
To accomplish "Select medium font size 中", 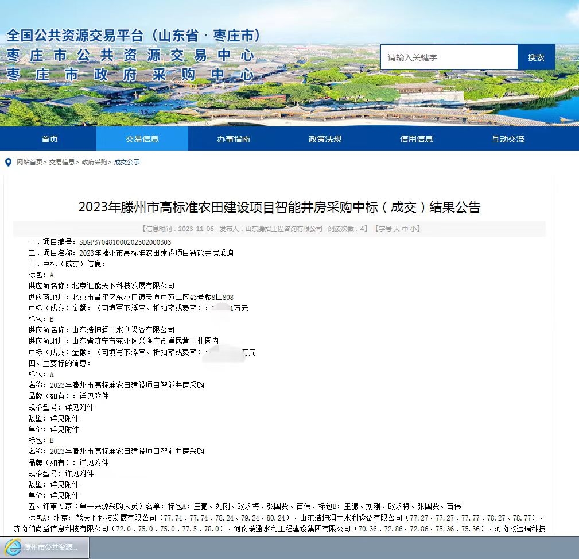I will coord(405,228).
